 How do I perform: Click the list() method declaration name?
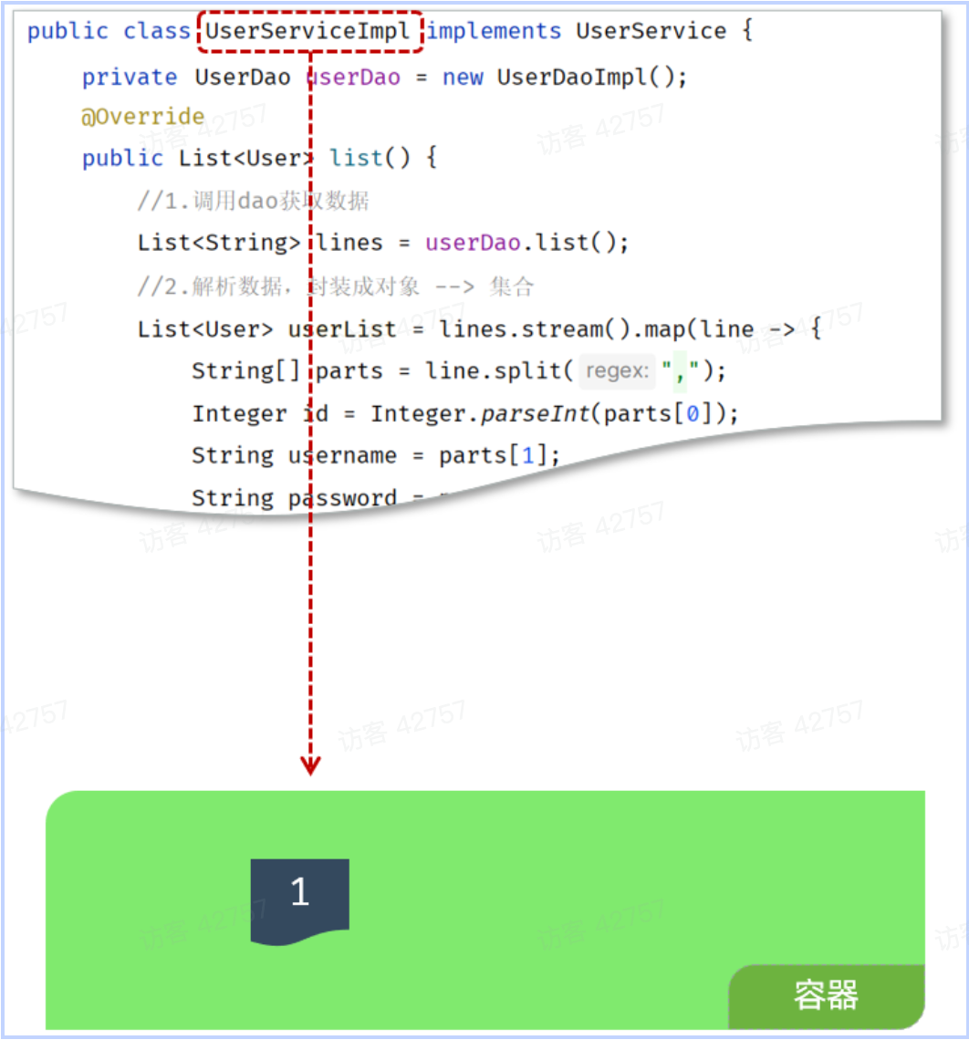click(x=356, y=159)
